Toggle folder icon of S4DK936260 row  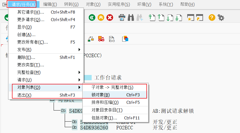tap(74, 127)
